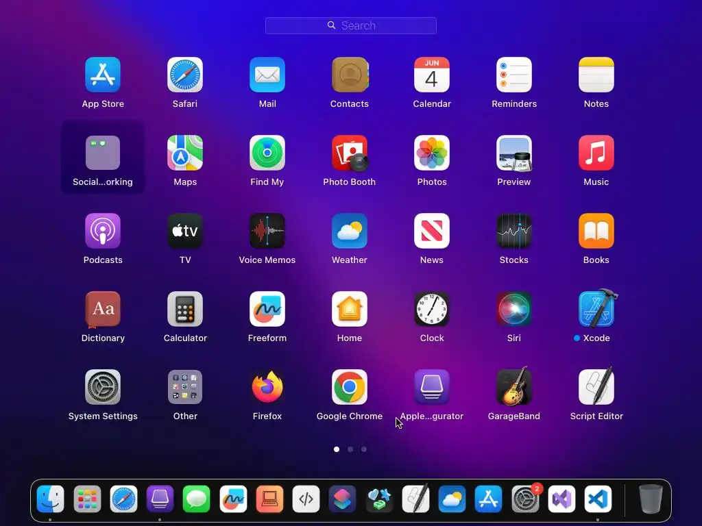Open Finder from the Dock
Viewport: 702px width, 526px height.
[50, 499]
